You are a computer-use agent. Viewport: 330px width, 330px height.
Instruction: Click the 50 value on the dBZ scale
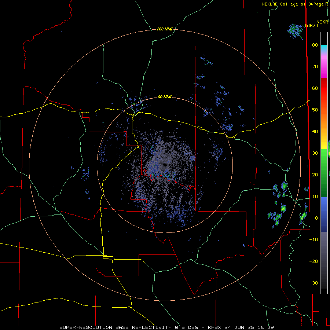pos(315,110)
